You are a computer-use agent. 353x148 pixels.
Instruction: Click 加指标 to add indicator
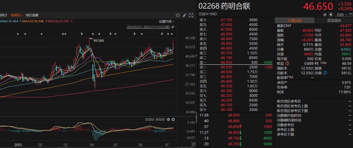[149, 120]
